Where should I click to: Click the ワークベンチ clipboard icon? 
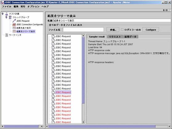click(x=7, y=35)
